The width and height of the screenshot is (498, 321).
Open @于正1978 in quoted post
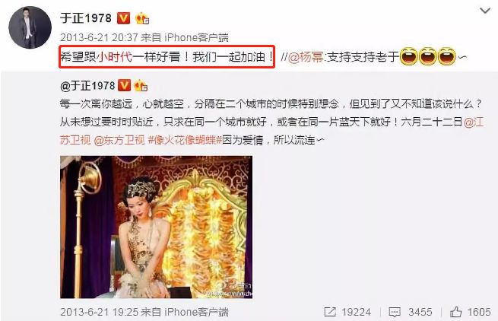[x=87, y=86]
